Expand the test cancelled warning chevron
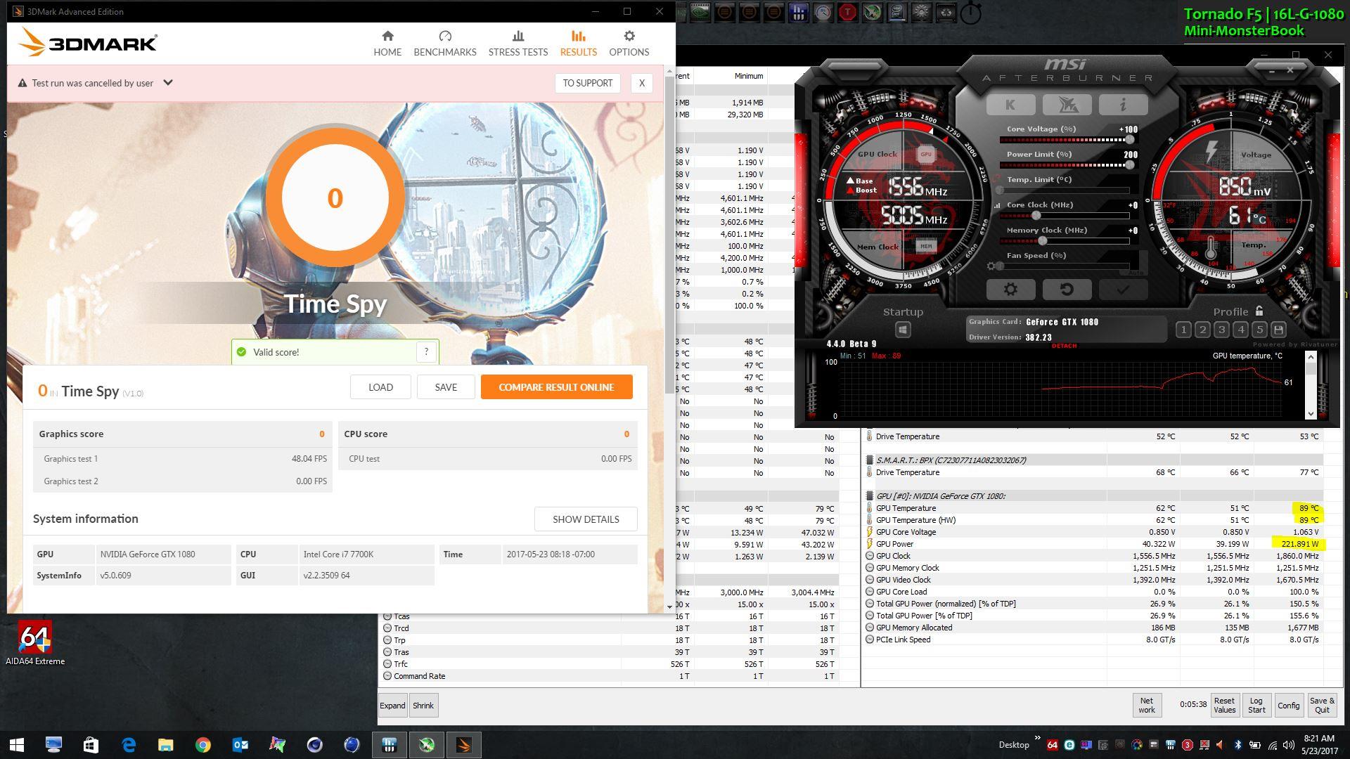1350x759 pixels. (x=168, y=82)
